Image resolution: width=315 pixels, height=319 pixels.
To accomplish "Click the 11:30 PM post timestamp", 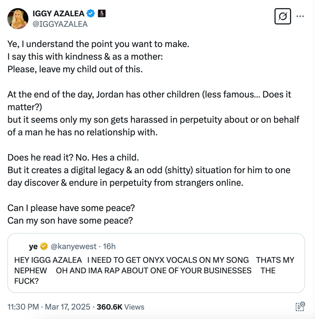I will pyautogui.click(x=23, y=307).
